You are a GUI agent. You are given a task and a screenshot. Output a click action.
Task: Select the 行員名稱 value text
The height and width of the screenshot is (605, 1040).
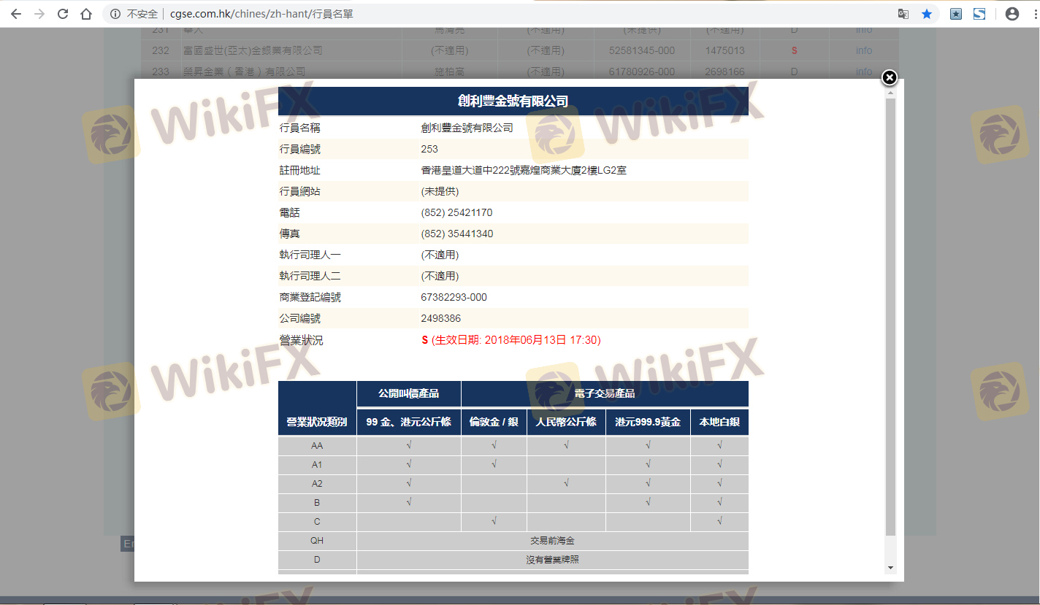[467, 128]
